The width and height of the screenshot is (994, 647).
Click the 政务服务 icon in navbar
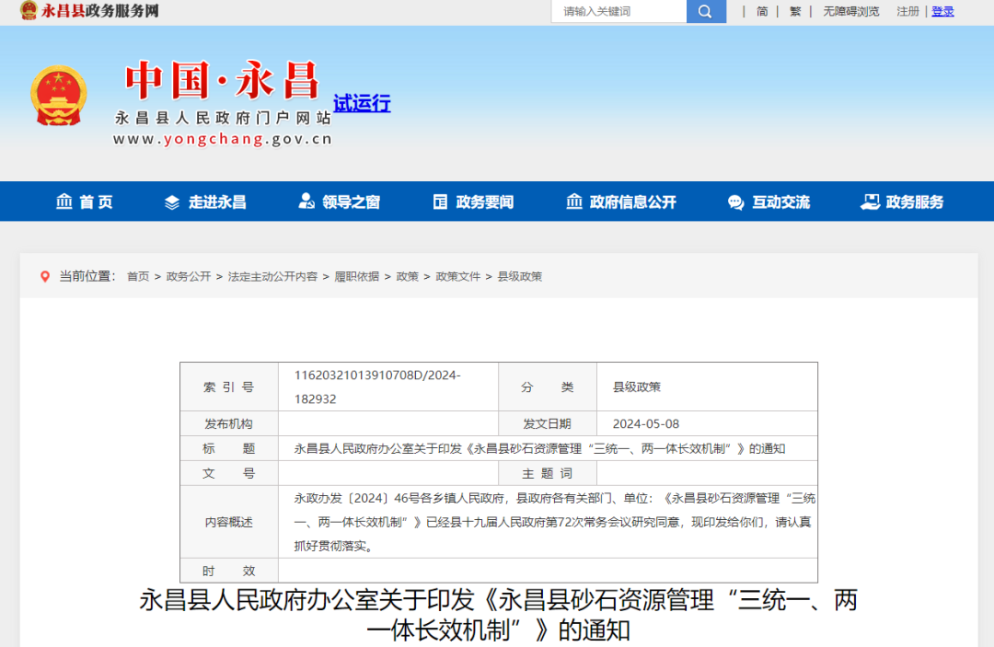pyautogui.click(x=870, y=202)
